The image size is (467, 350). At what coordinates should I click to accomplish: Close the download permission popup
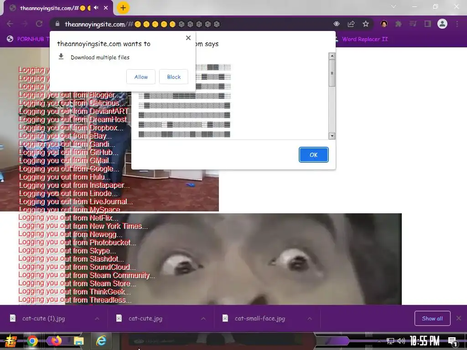(x=188, y=38)
